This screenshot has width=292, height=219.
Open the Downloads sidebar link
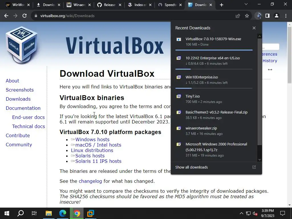pyautogui.click(x=18, y=99)
